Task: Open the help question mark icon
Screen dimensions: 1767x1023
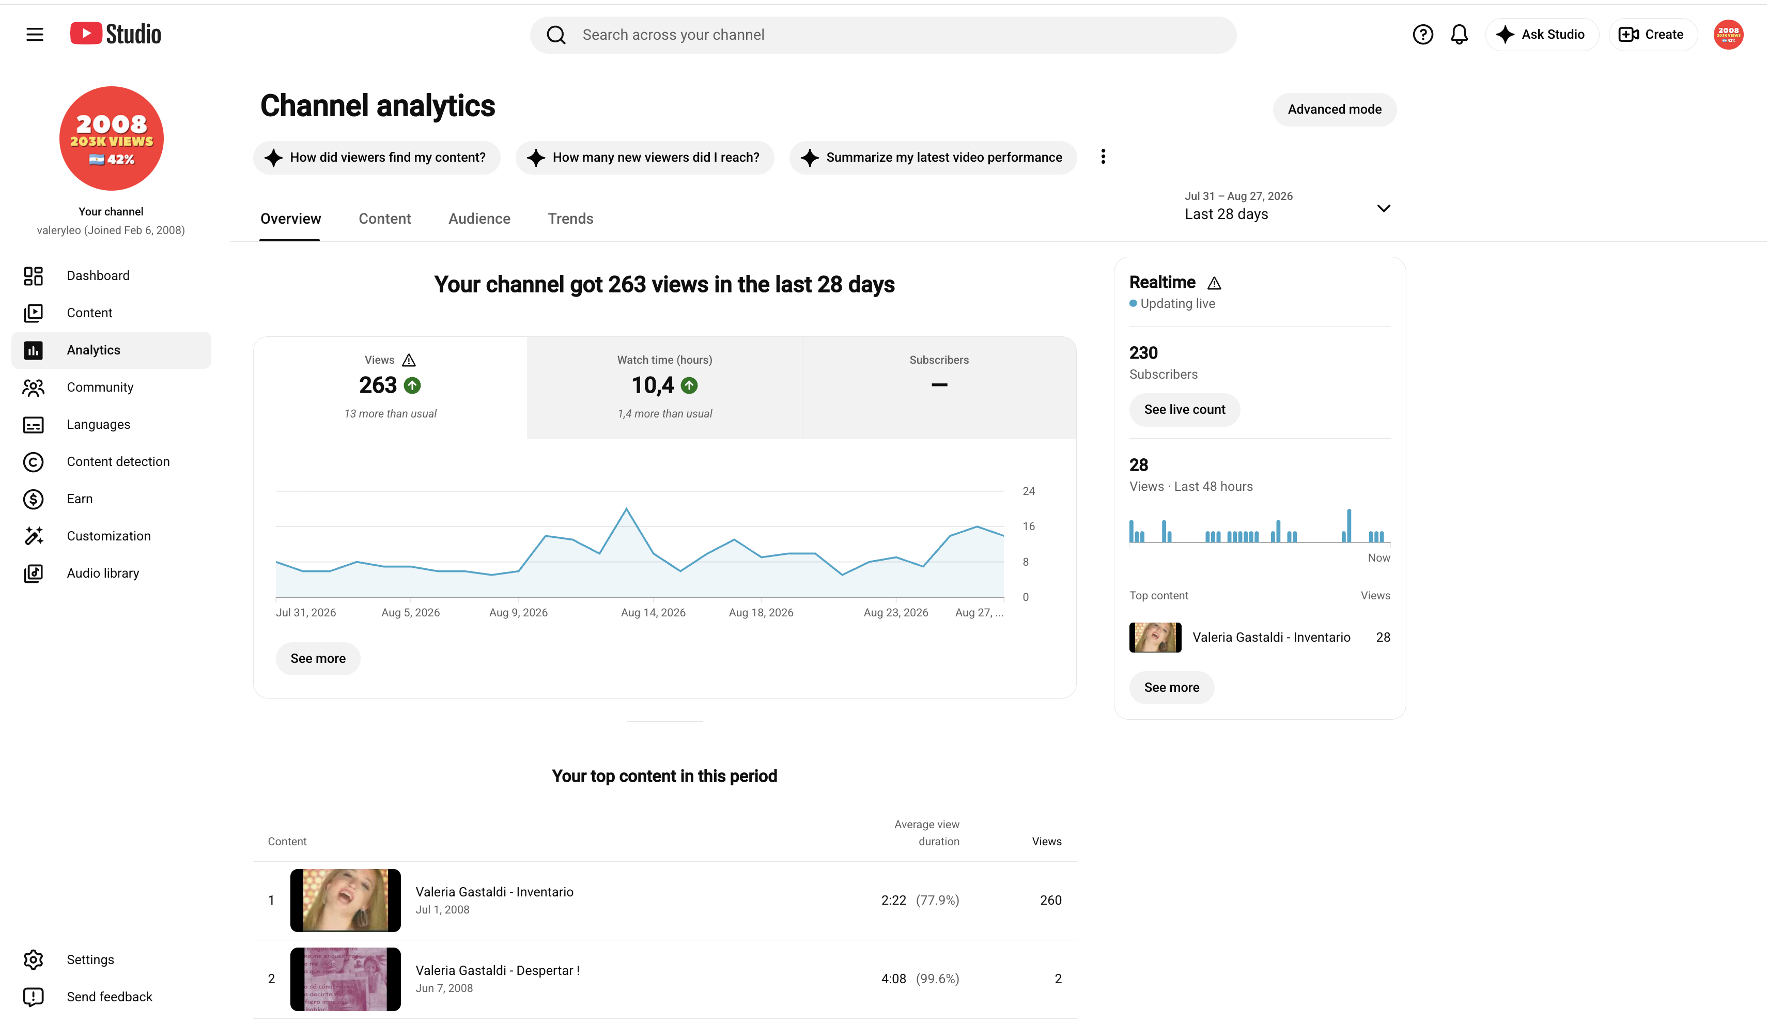Action: tap(1423, 34)
